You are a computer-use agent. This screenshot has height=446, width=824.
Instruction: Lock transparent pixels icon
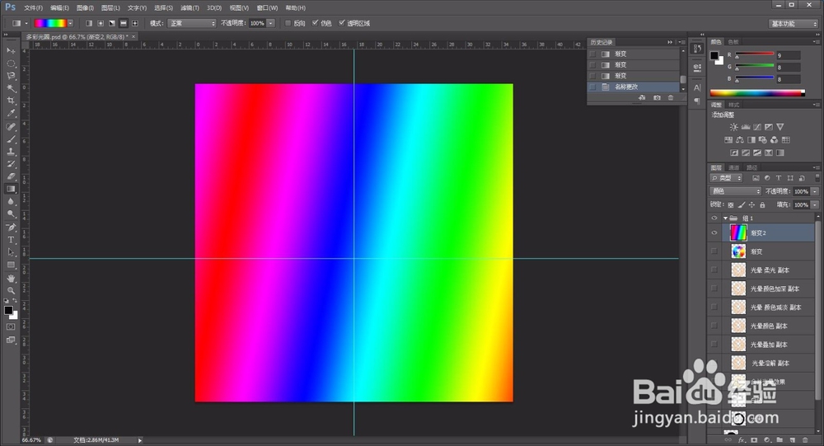click(730, 204)
